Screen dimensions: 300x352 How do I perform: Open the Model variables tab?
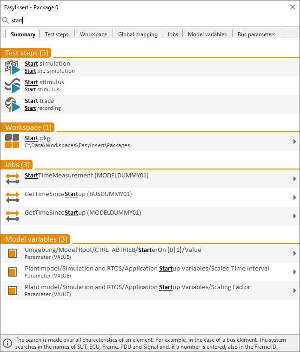tap(207, 34)
